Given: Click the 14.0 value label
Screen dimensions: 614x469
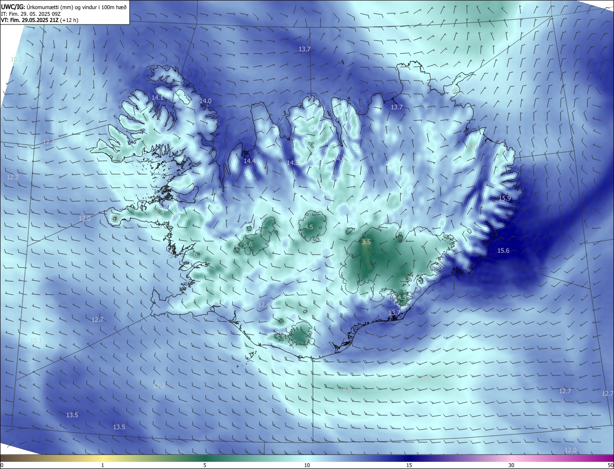Looking at the screenshot, I should [205, 101].
